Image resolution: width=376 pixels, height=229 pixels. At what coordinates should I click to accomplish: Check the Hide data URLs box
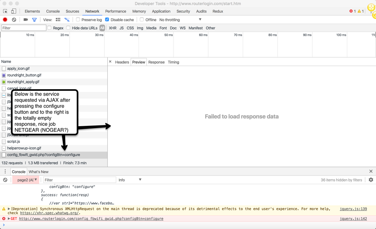pyautogui.click(x=68, y=28)
